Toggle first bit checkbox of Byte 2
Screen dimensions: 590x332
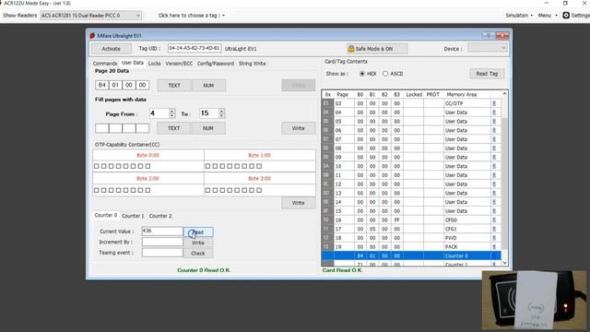click(97, 190)
